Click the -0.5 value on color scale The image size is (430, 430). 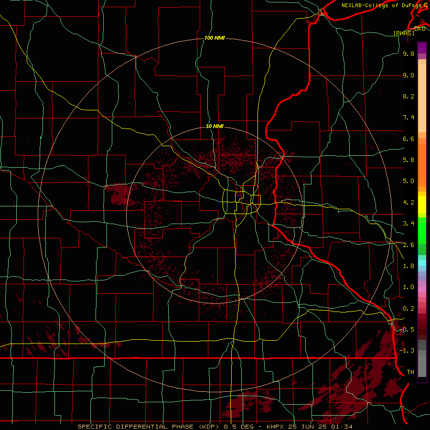coord(407,330)
